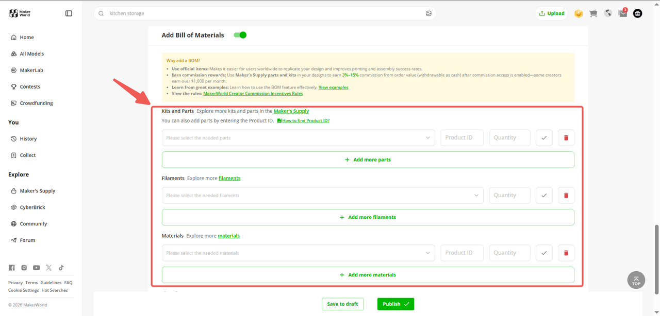Open MakerWorld Instagram icon
Viewport: 660px width, 316px height.
(24, 268)
